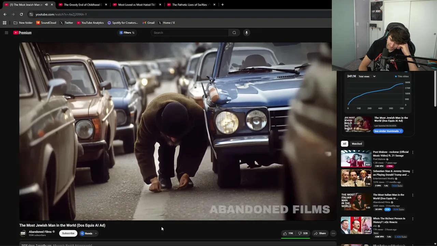This screenshot has width=437, height=246.
Task: Open Who's The Richest Person thumbnail
Action: 356,225
